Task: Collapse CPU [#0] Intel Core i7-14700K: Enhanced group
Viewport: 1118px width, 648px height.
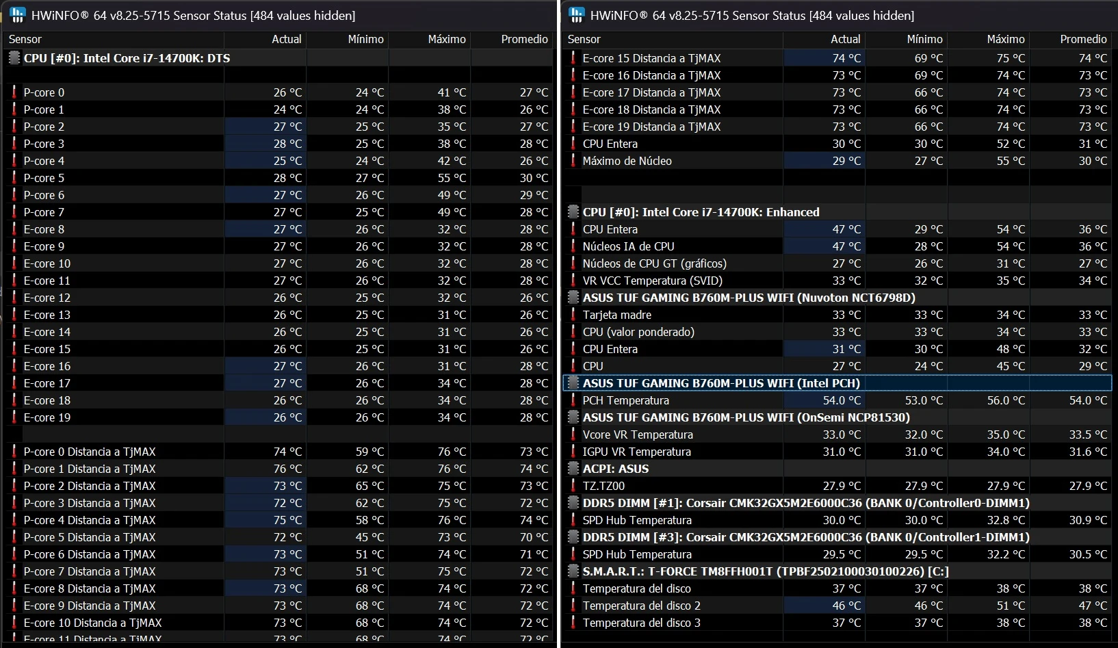Action: click(838, 212)
